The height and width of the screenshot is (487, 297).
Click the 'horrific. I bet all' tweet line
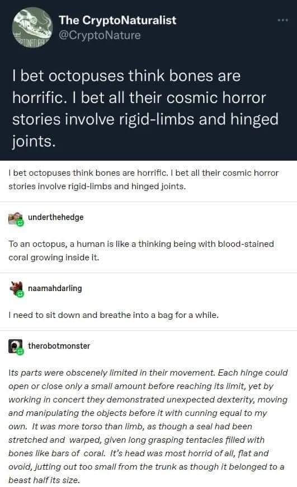[139, 97]
